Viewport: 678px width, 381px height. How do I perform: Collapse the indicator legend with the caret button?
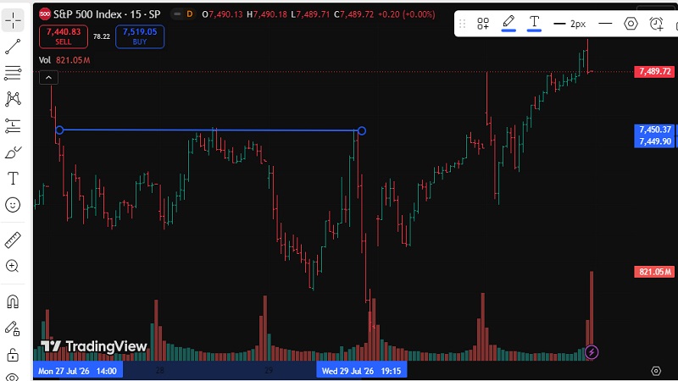click(x=48, y=78)
